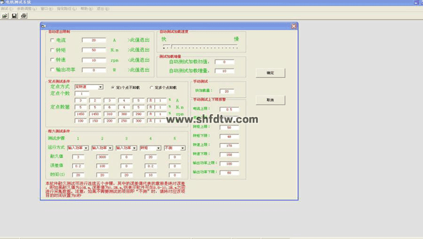Viewport: 423px width, 239px height.
Task: Open the 帮助 menu
Action: pos(84,9)
